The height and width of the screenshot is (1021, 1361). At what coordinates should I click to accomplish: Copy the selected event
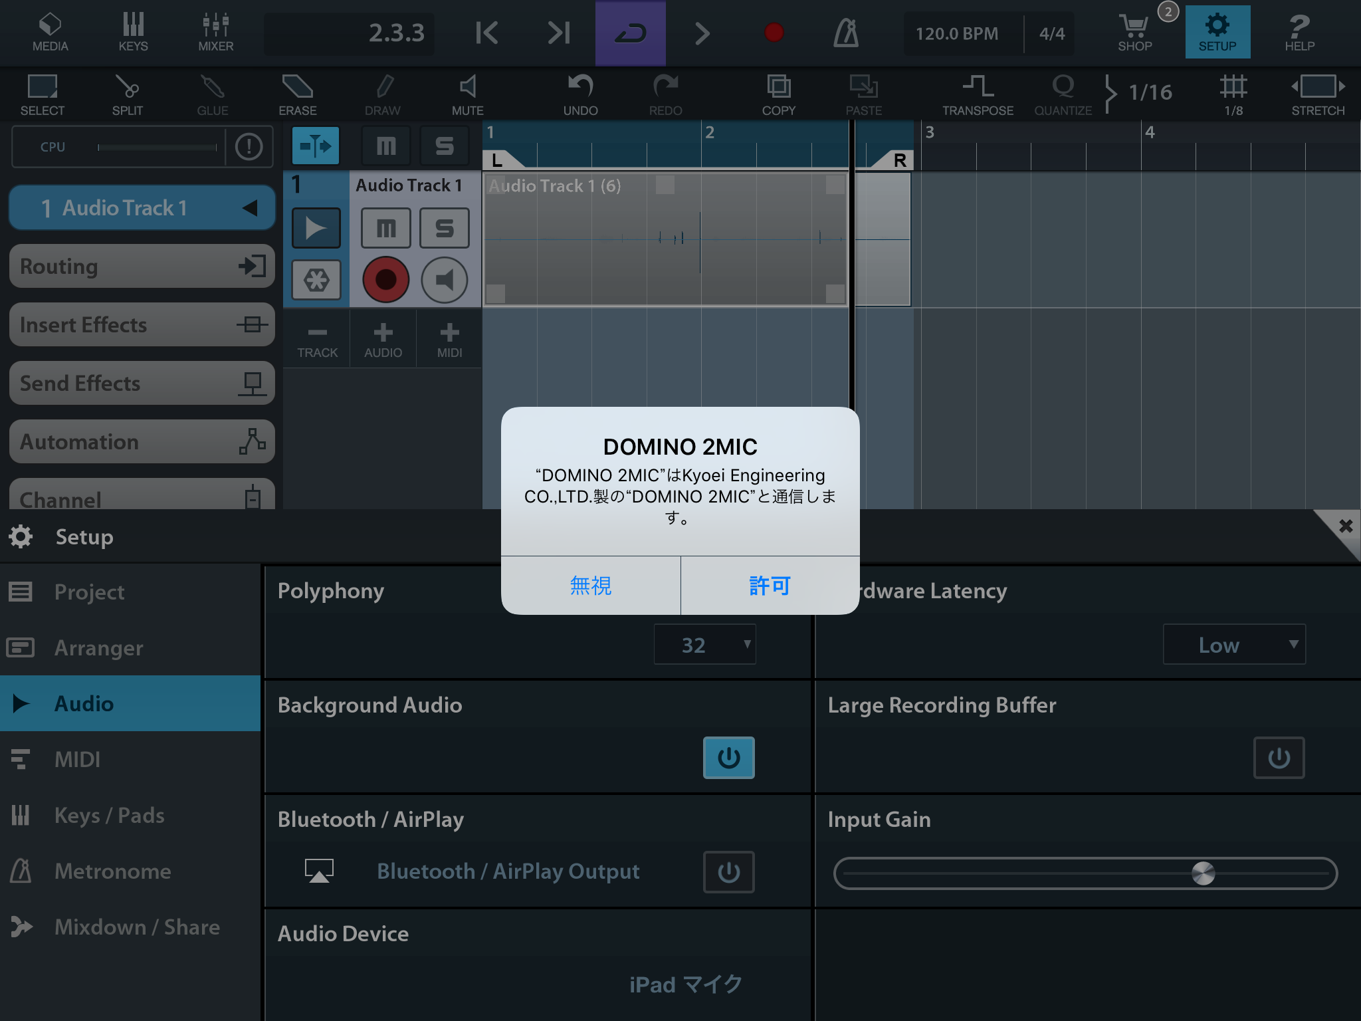point(779,94)
